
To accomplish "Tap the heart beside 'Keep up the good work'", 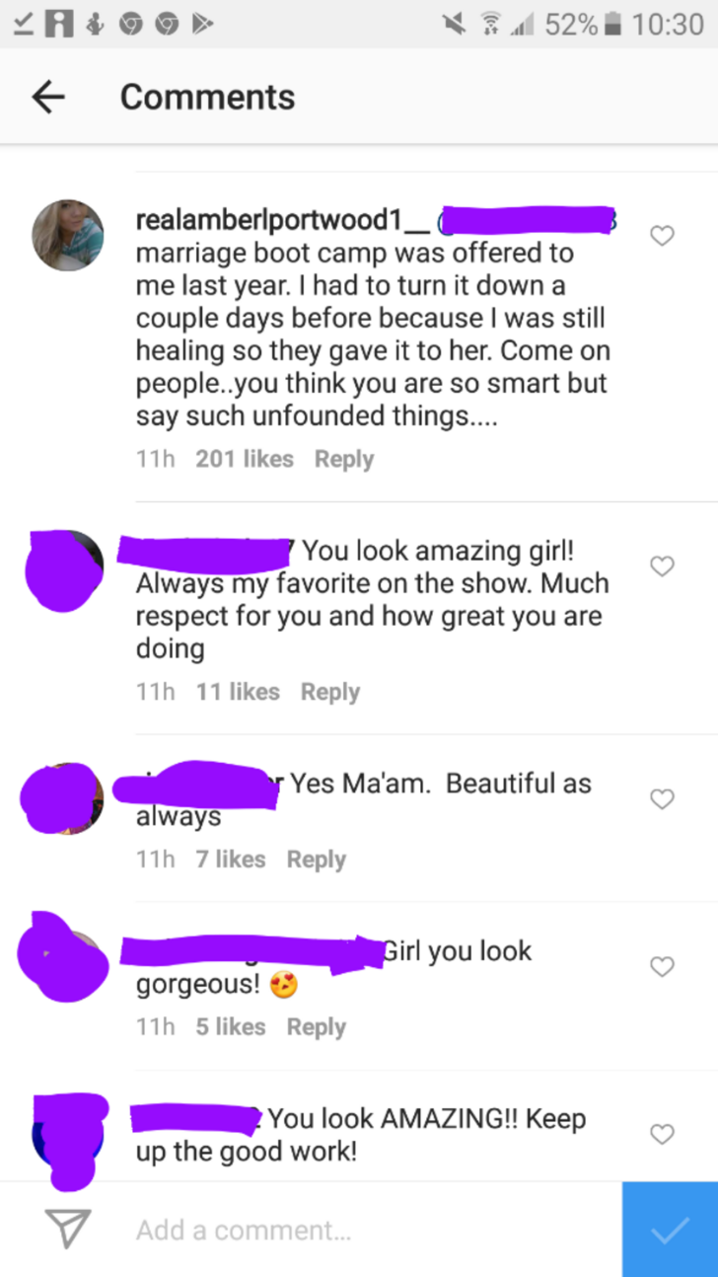I will click(x=662, y=1135).
